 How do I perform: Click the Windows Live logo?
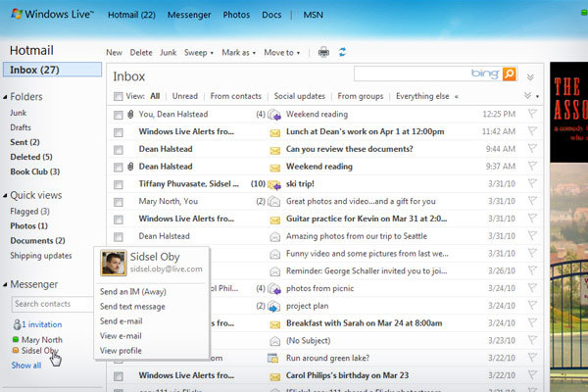48,15
